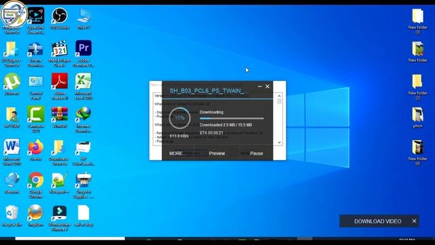
Task: Select the Internet Download Manager icon
Action: pos(84,120)
